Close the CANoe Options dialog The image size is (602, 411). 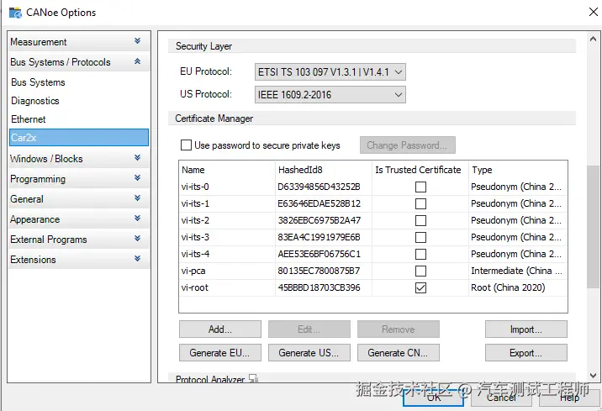[x=593, y=12]
